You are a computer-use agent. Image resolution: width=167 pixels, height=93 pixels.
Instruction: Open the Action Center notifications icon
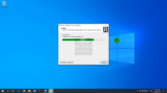click(164, 91)
